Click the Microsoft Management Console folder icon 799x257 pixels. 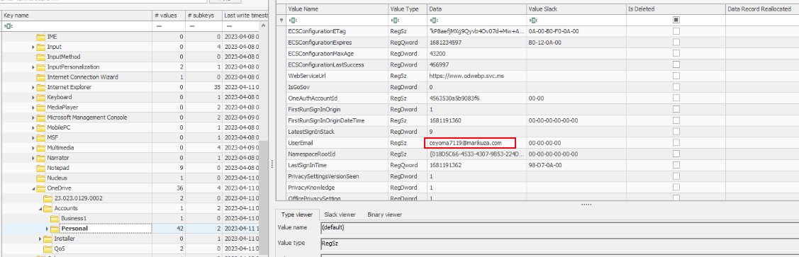point(40,118)
